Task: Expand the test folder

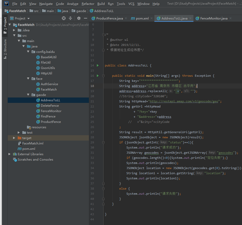Action: tap(19, 133)
